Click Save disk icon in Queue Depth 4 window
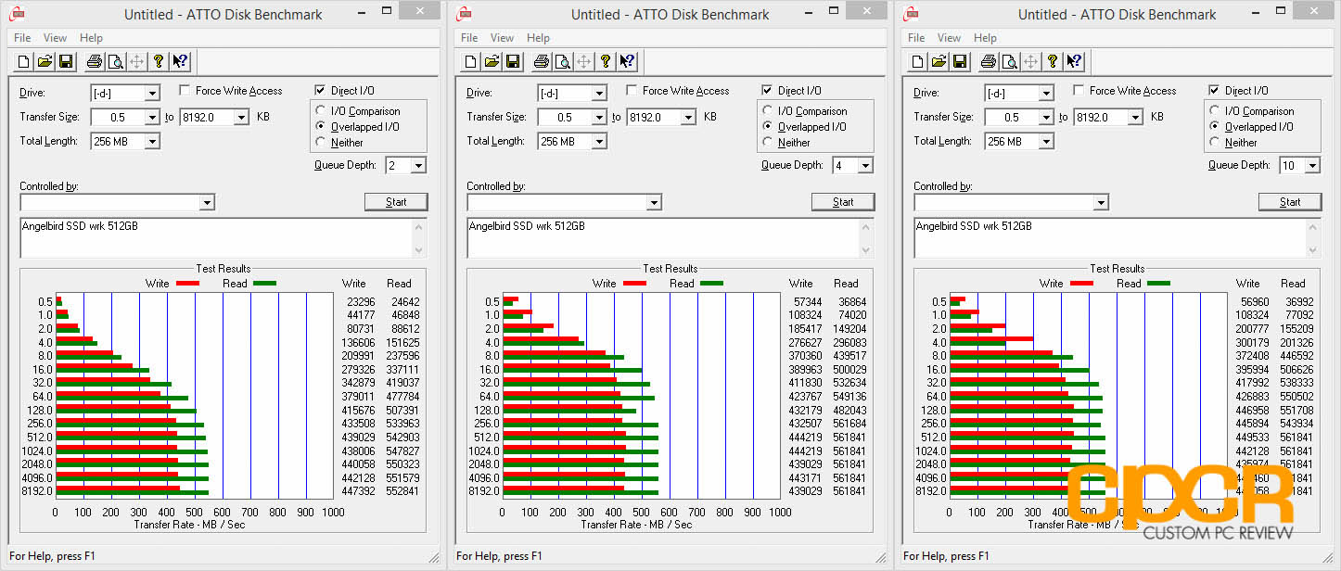This screenshot has height=571, width=1341. 513,62
